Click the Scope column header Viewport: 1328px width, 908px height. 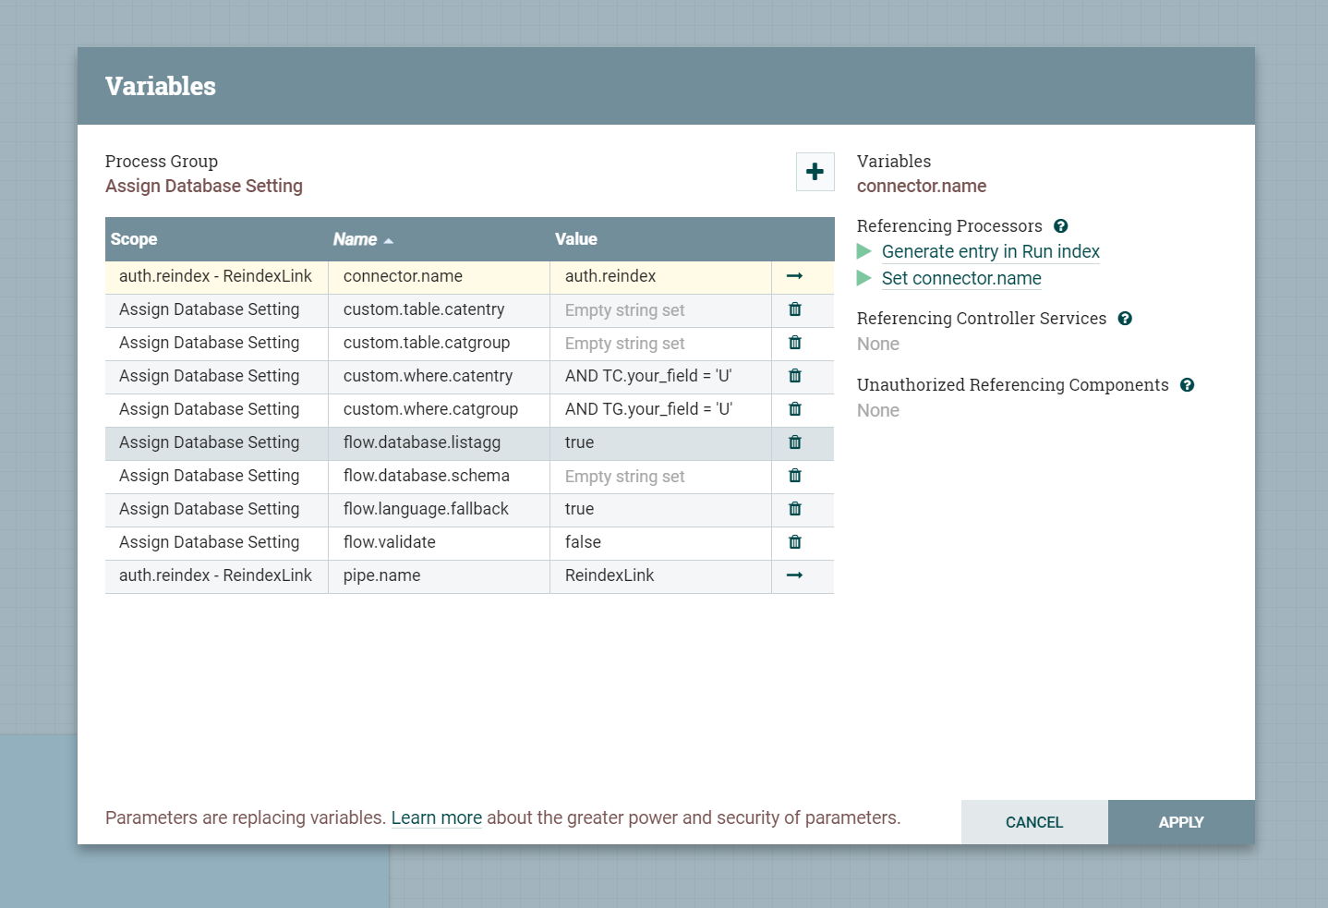pos(134,239)
